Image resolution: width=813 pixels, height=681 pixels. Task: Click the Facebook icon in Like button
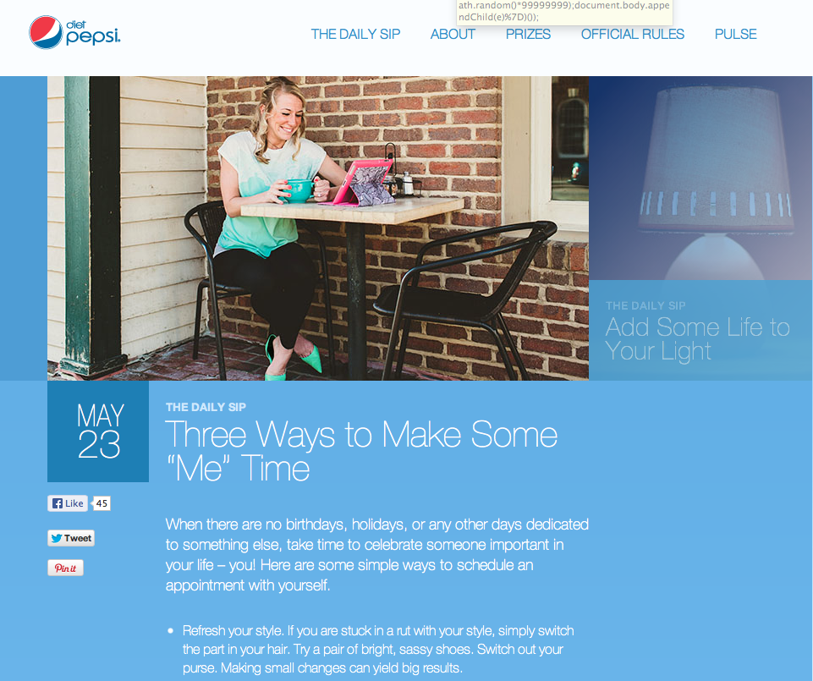pos(58,503)
